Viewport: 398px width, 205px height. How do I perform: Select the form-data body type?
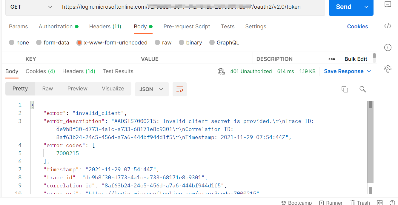click(x=53, y=43)
